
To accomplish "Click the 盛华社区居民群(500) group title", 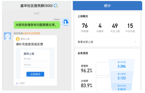I will (x=37, y=6).
